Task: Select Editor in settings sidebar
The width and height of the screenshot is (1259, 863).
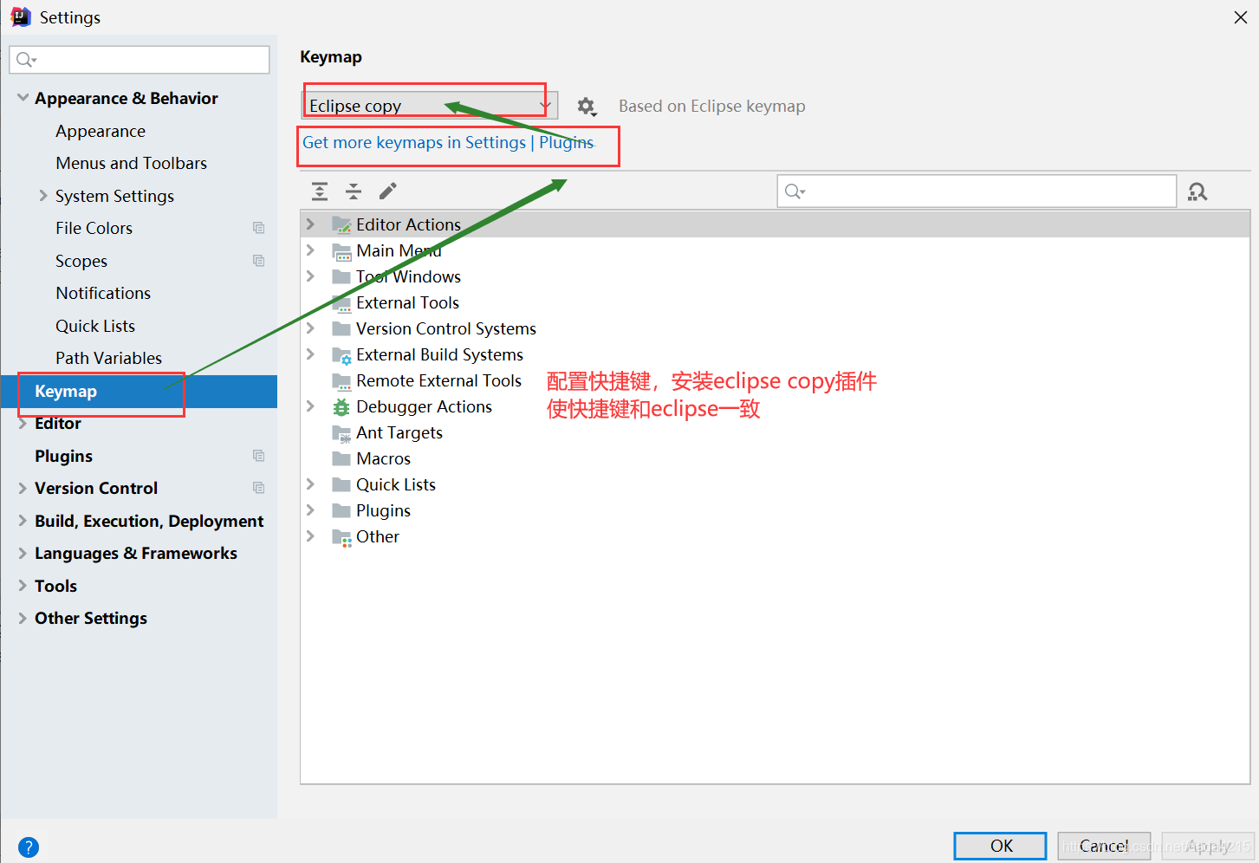Action: 58,424
